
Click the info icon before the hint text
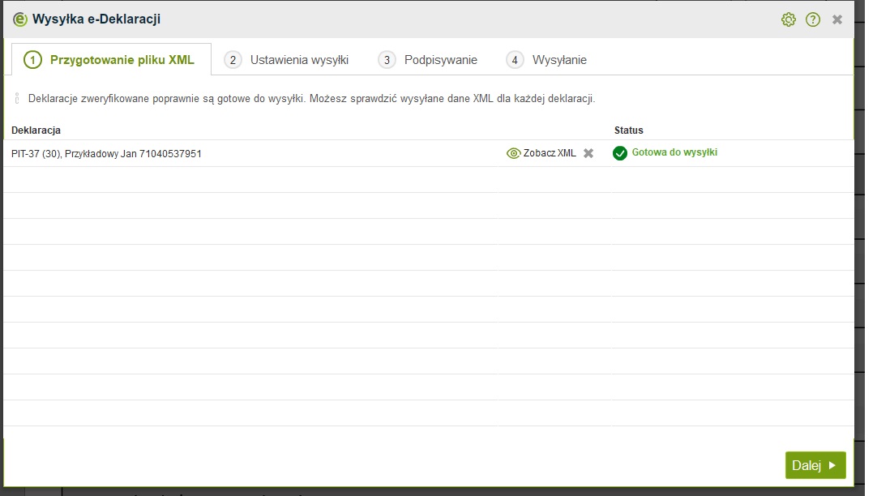(x=17, y=99)
